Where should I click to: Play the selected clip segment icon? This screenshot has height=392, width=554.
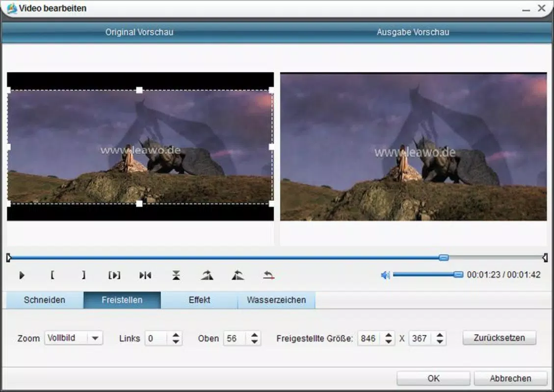pyautogui.click(x=114, y=275)
